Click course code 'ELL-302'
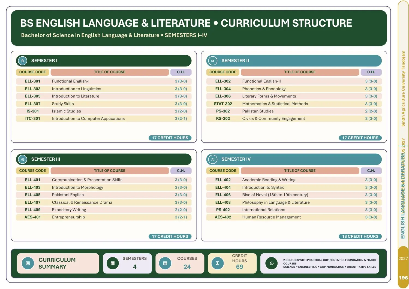The image size is (409, 289). [x=223, y=81]
